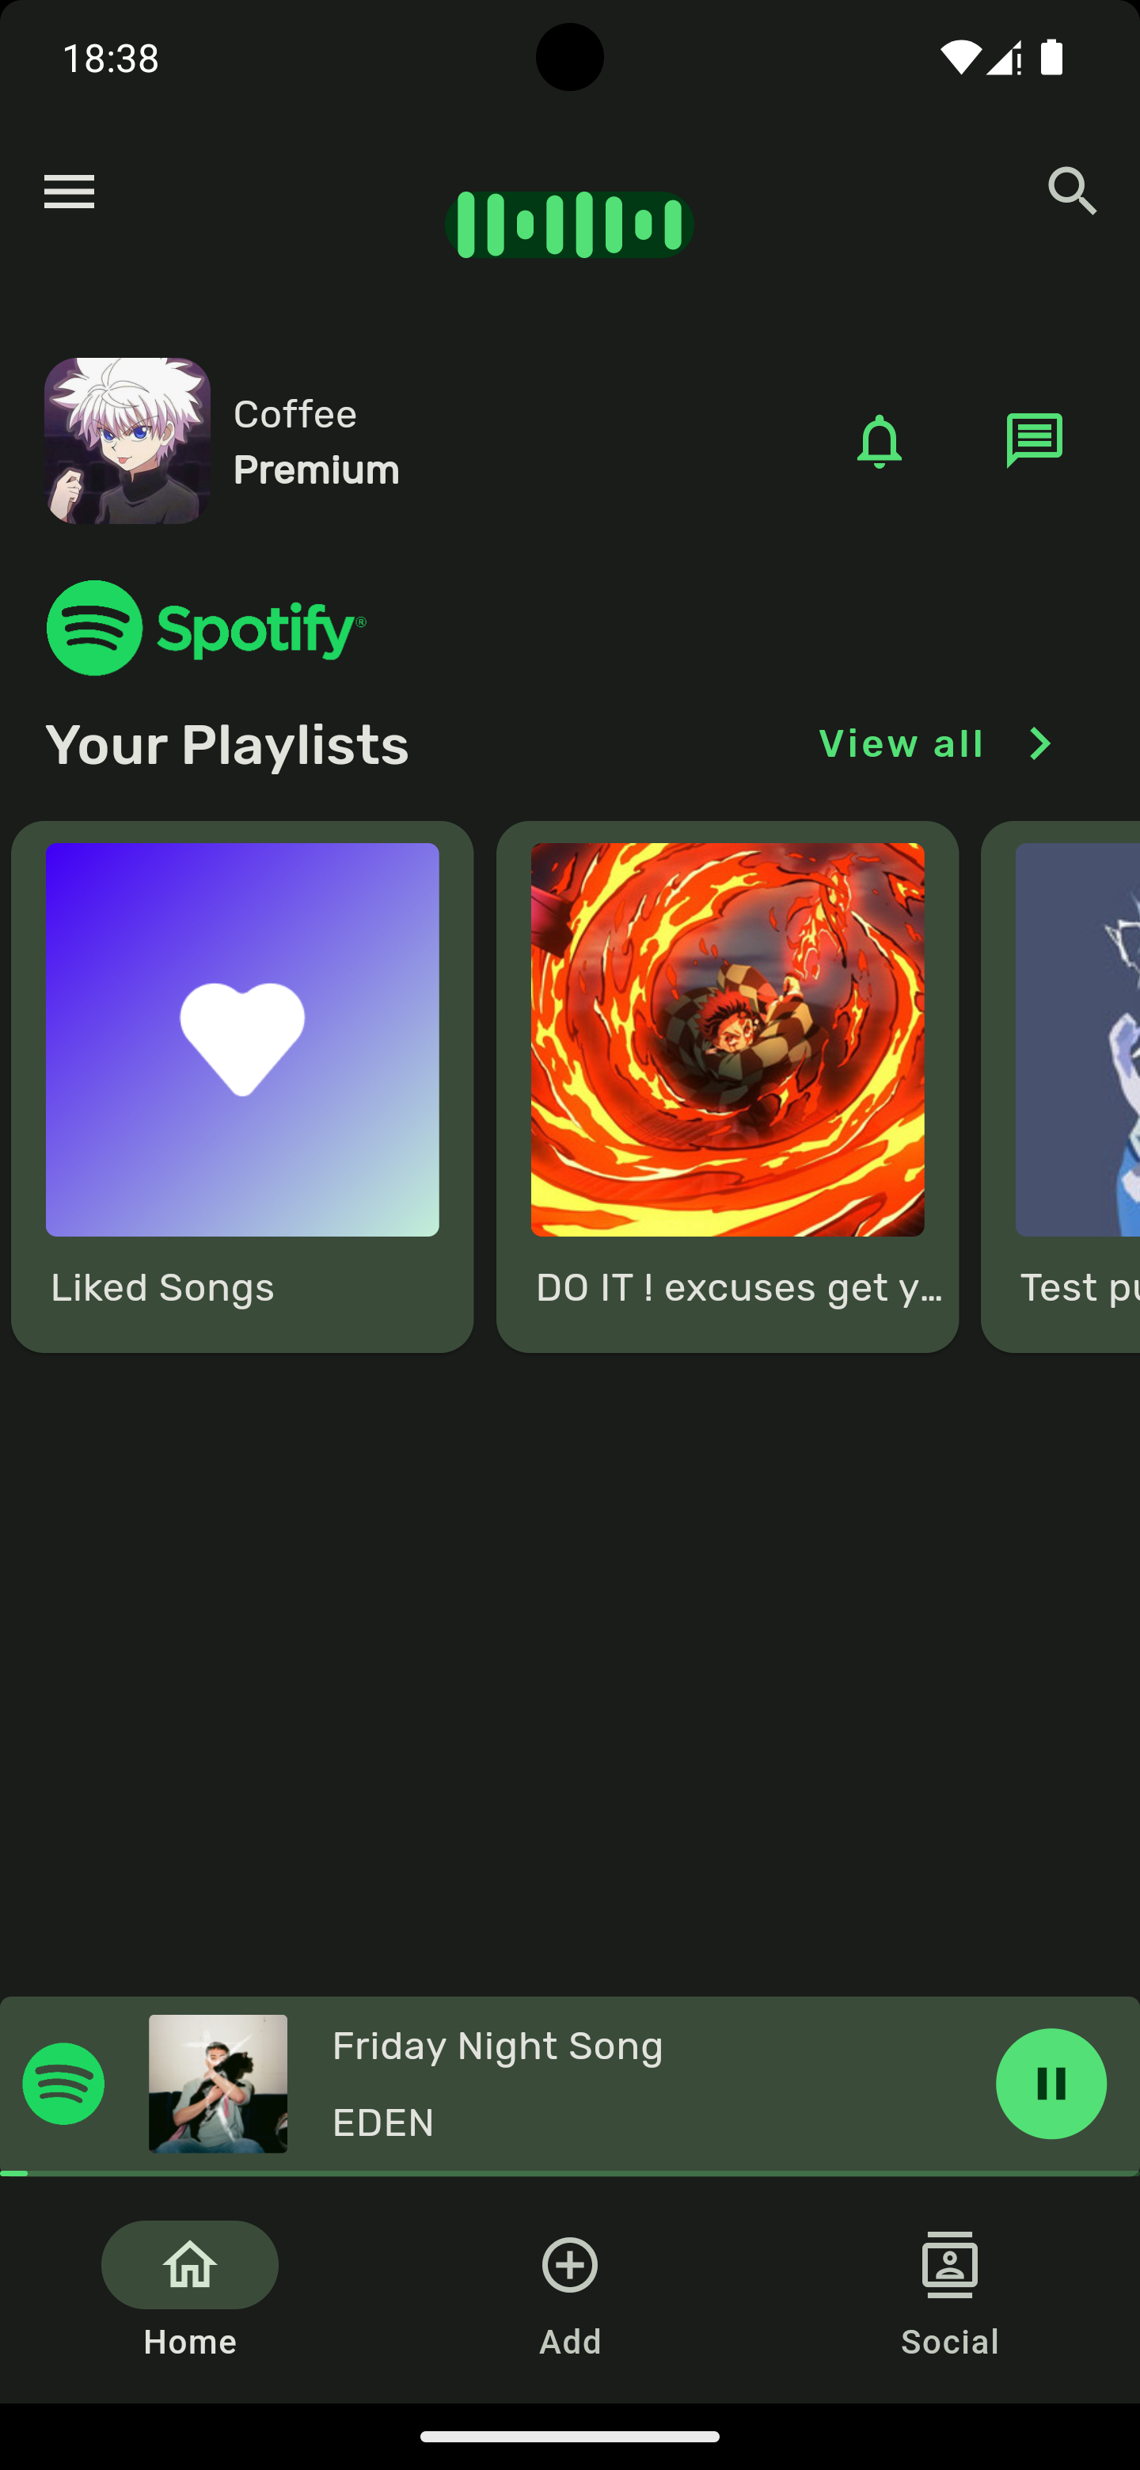Open the chat messages icon

point(1035,440)
